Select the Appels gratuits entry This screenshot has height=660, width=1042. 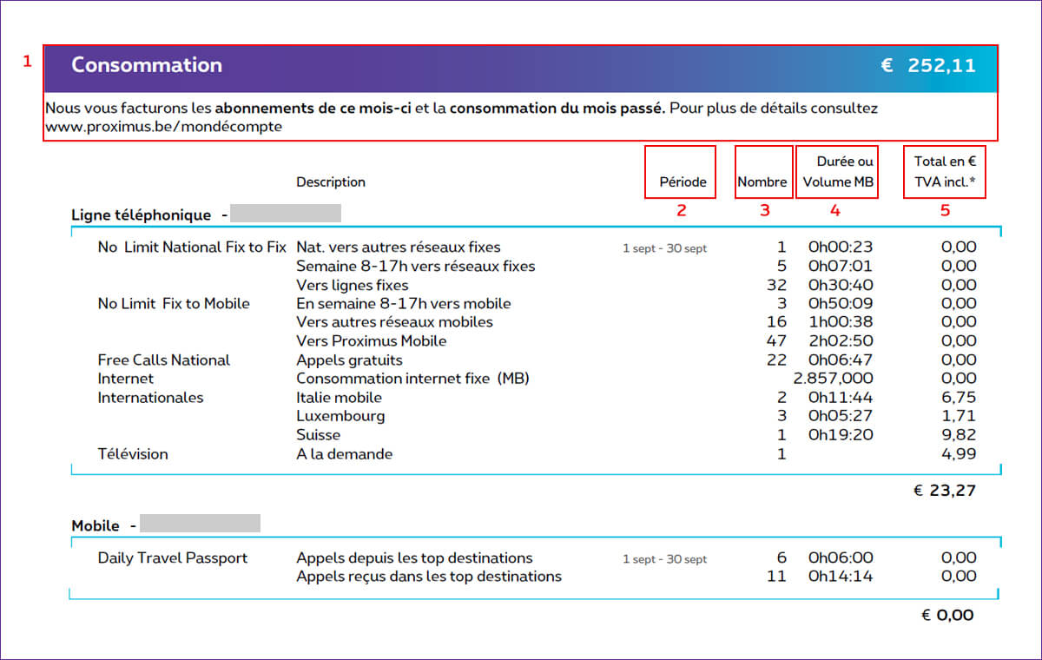click(x=349, y=360)
